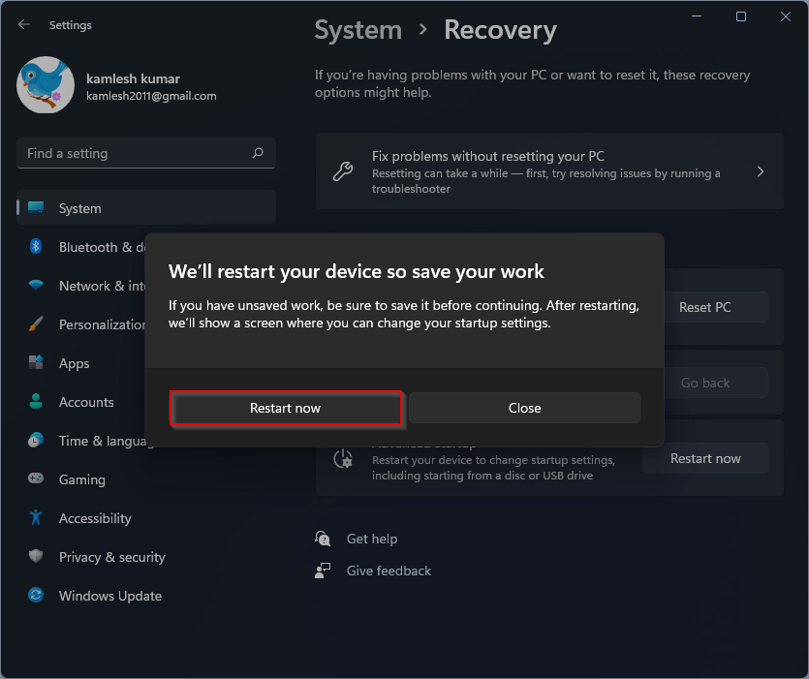Open Personalization via the paintbrush icon
Image resolution: width=809 pixels, height=679 pixels.
click(36, 324)
